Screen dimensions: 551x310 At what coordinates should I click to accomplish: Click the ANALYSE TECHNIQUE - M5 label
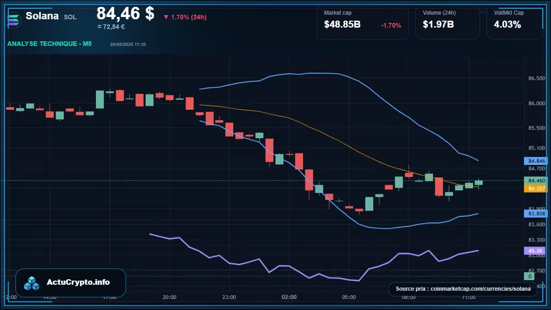click(50, 44)
